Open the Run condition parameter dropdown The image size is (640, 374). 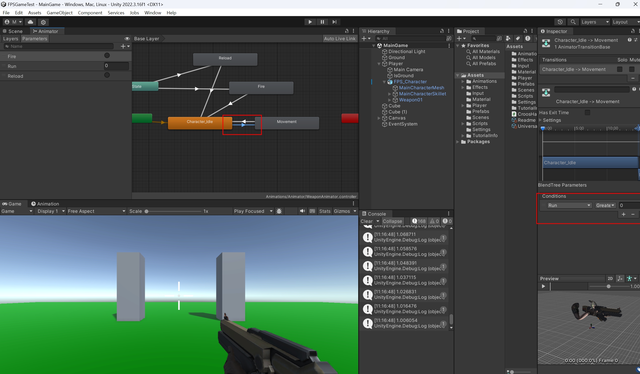(569, 205)
